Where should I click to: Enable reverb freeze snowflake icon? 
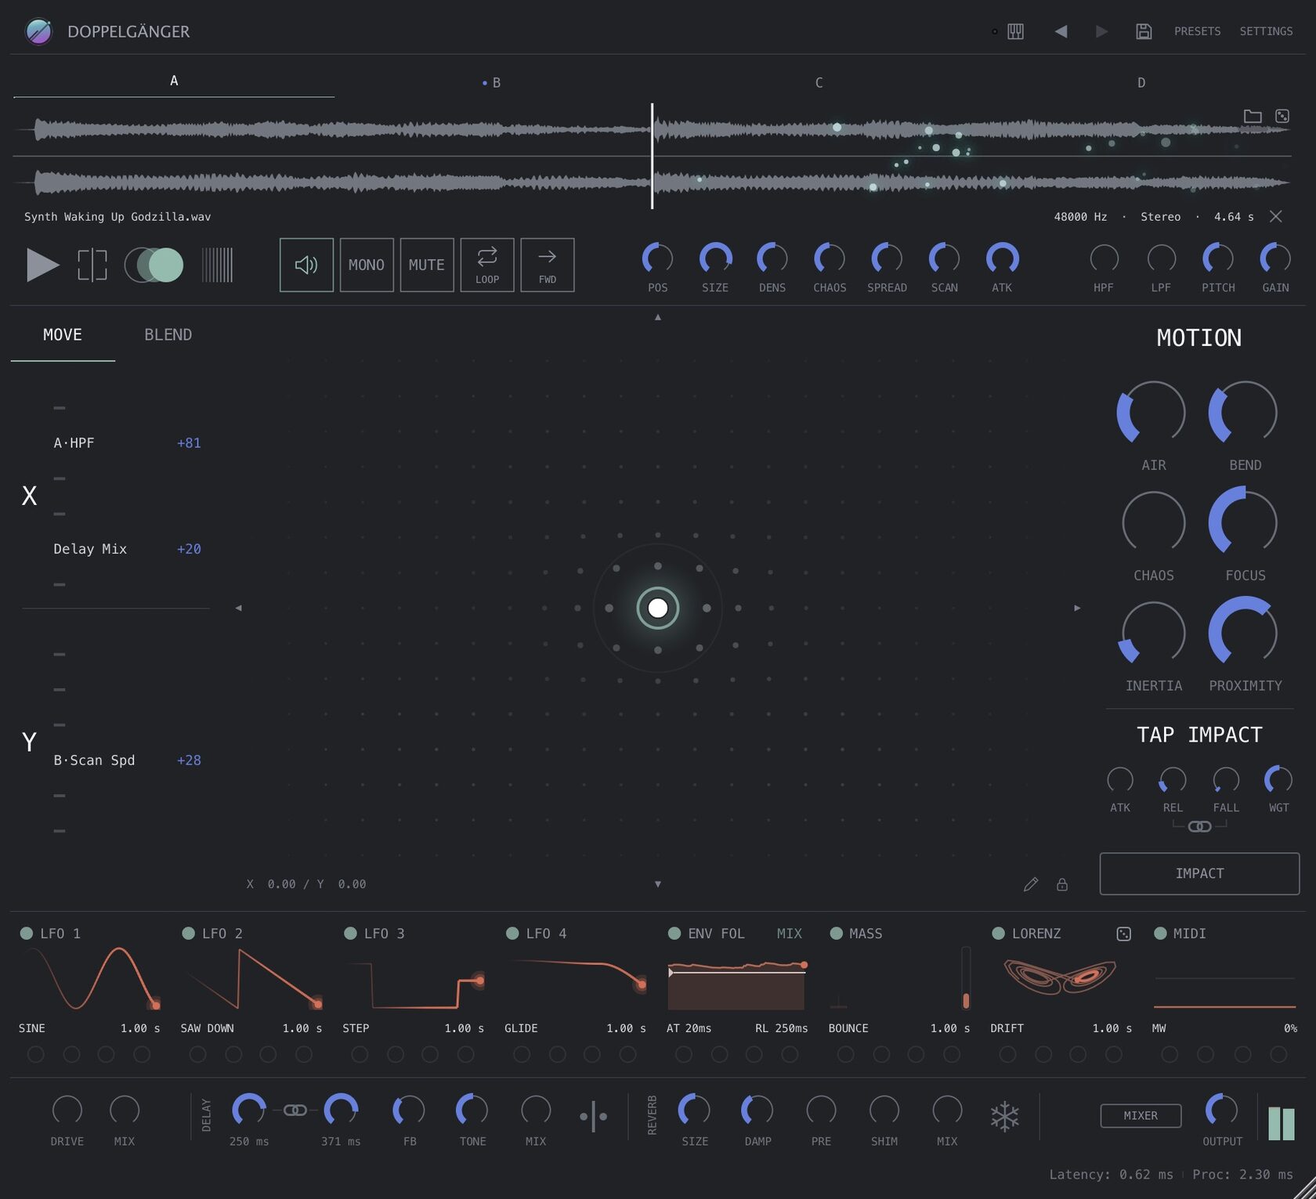[x=1004, y=1116]
